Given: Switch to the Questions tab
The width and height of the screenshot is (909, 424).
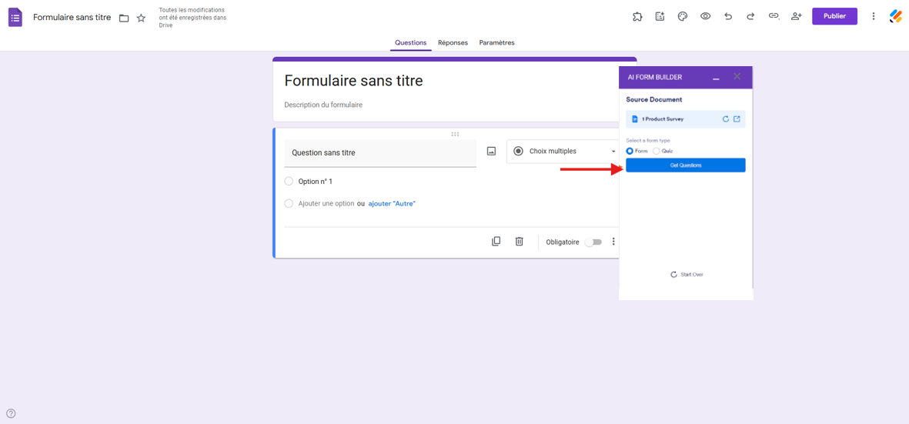Looking at the screenshot, I should [x=410, y=43].
